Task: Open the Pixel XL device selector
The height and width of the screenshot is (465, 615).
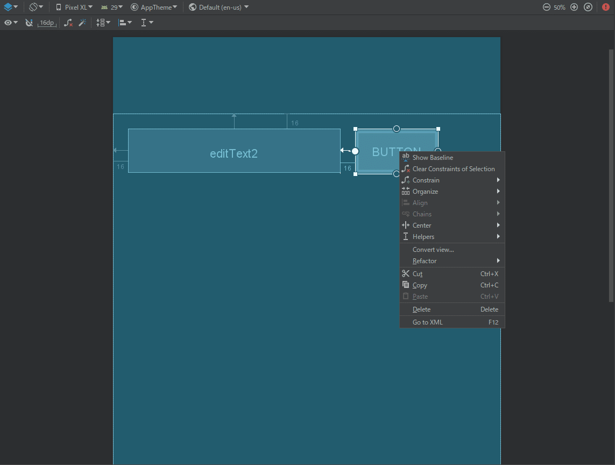Action: point(74,7)
